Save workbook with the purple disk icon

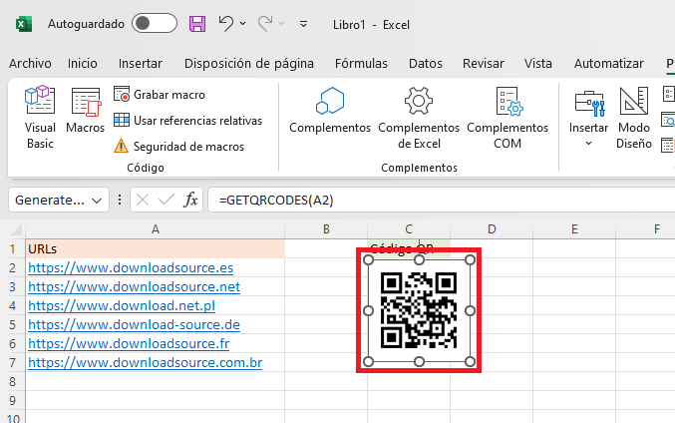pyautogui.click(x=197, y=24)
